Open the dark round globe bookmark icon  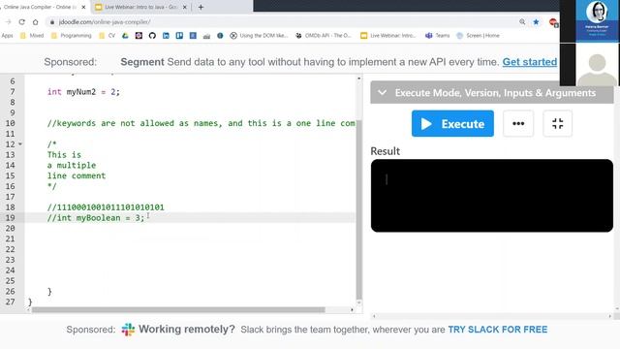[x=220, y=36]
